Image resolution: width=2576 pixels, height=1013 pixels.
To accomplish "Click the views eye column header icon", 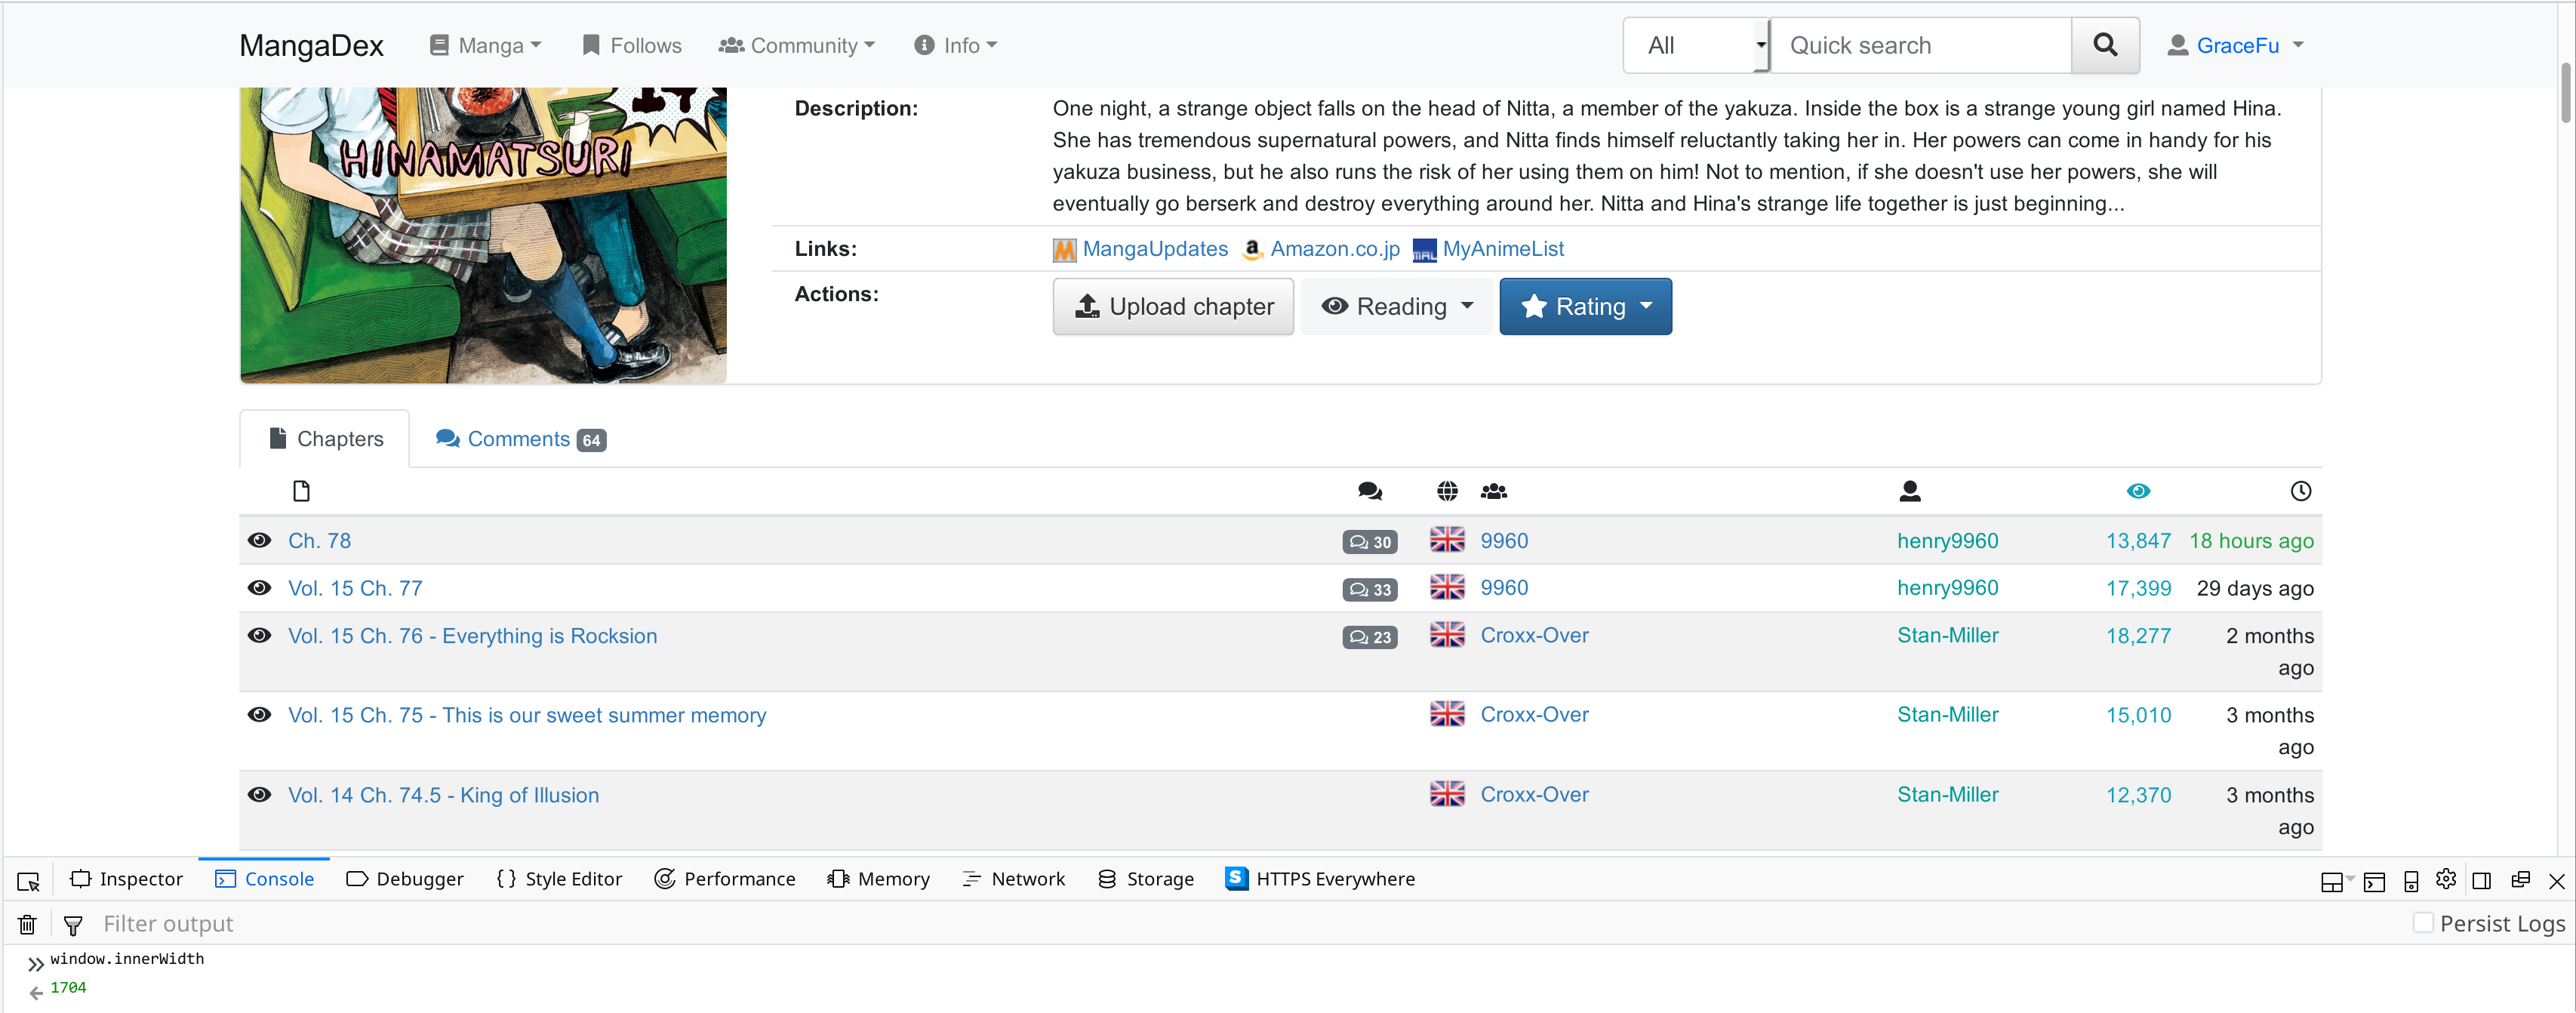I will [2138, 491].
